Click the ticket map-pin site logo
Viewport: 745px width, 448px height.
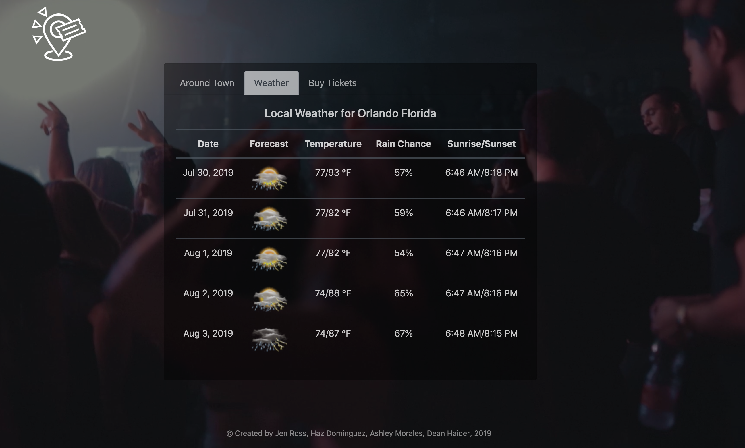(x=59, y=34)
